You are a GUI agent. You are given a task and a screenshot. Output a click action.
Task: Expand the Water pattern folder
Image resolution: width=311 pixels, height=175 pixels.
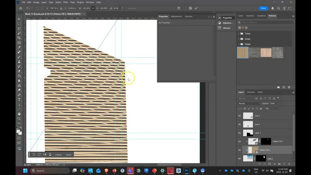pos(239,44)
